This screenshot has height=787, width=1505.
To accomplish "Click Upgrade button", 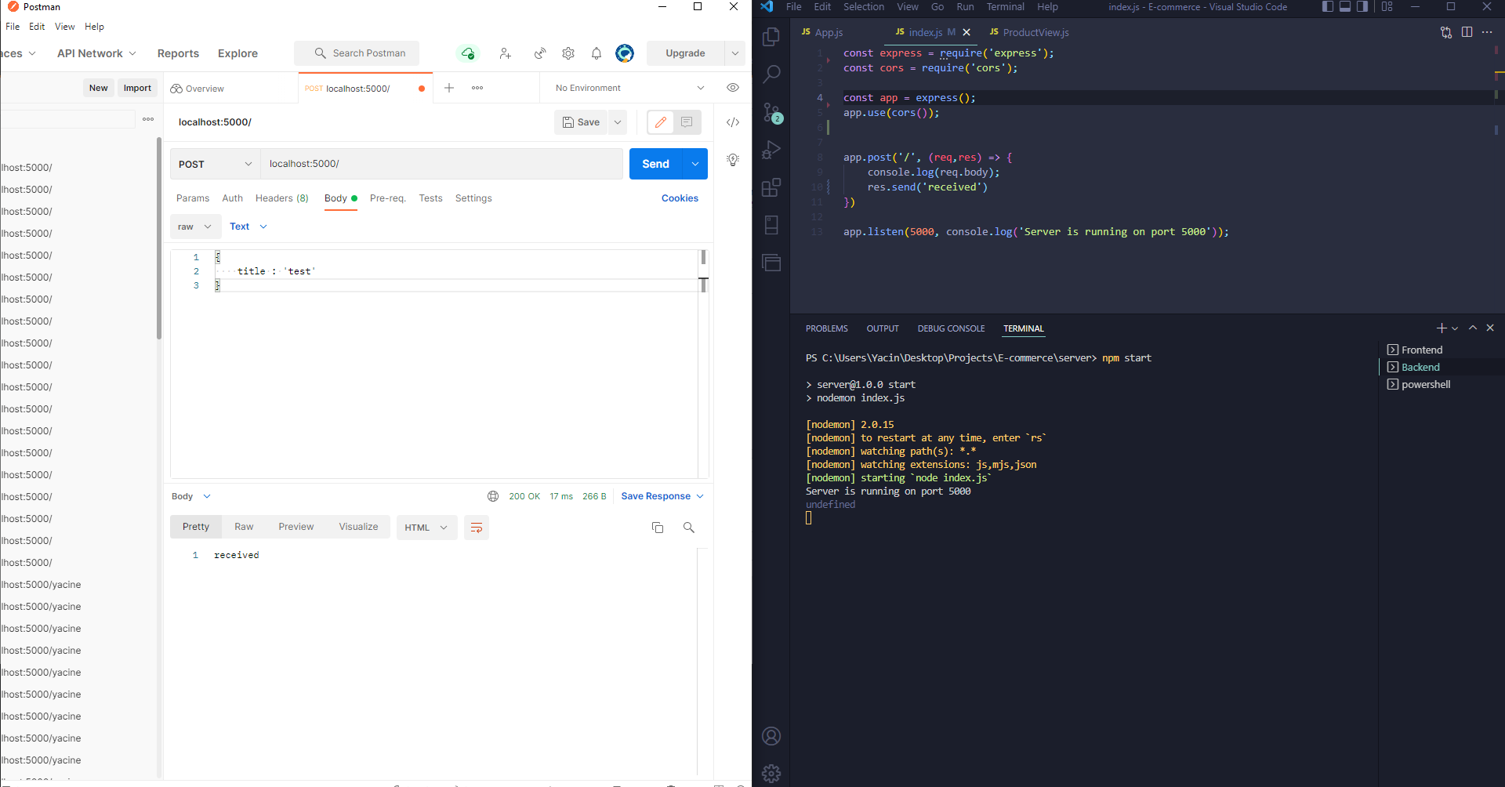I will [685, 53].
